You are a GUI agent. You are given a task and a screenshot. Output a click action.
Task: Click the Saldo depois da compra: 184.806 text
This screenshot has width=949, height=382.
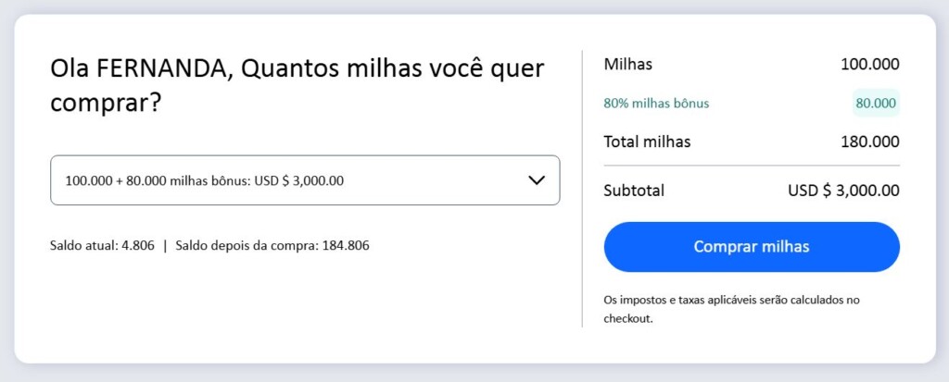[270, 245]
